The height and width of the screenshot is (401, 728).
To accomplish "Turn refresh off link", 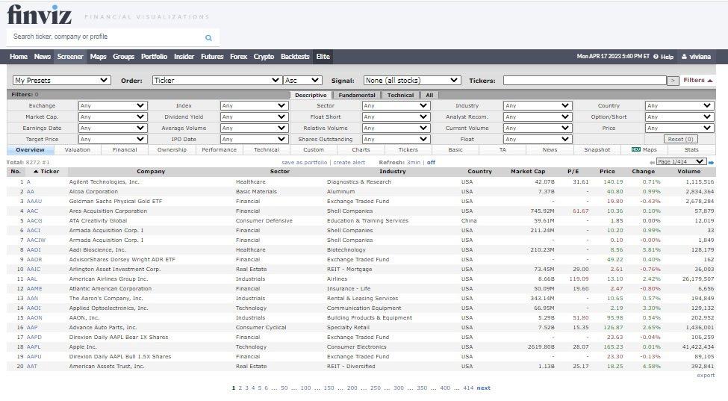I will tap(432, 163).
